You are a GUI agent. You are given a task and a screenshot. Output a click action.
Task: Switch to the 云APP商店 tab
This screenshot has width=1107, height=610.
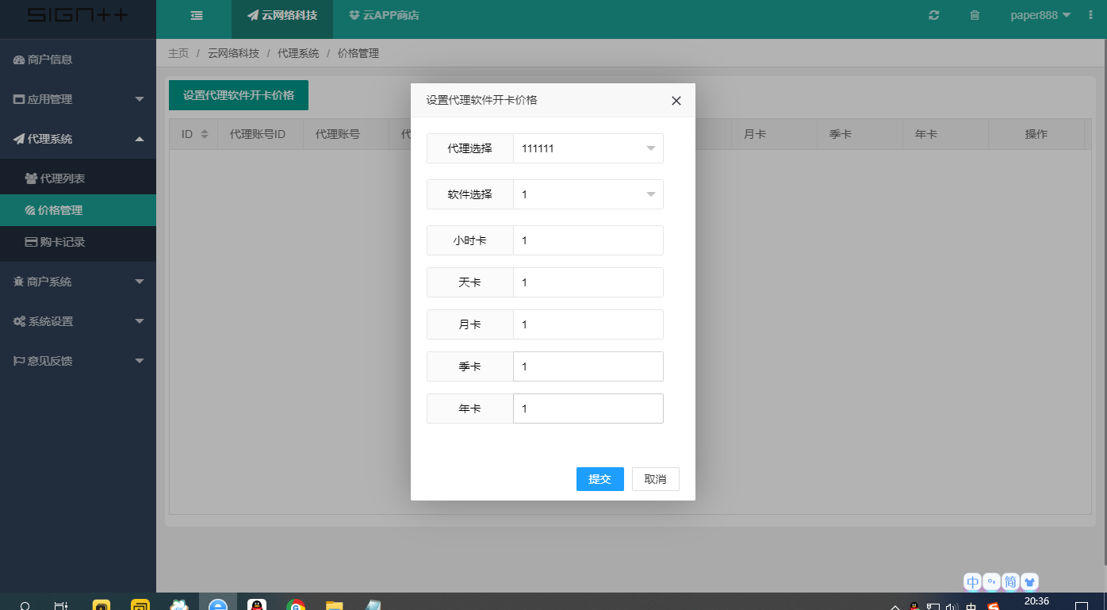coord(384,15)
